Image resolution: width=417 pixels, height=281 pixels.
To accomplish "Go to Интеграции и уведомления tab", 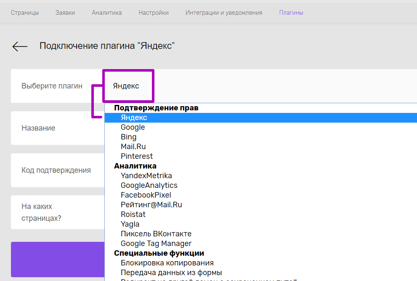I will [x=224, y=13].
